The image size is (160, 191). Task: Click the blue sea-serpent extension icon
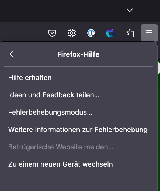110,33
